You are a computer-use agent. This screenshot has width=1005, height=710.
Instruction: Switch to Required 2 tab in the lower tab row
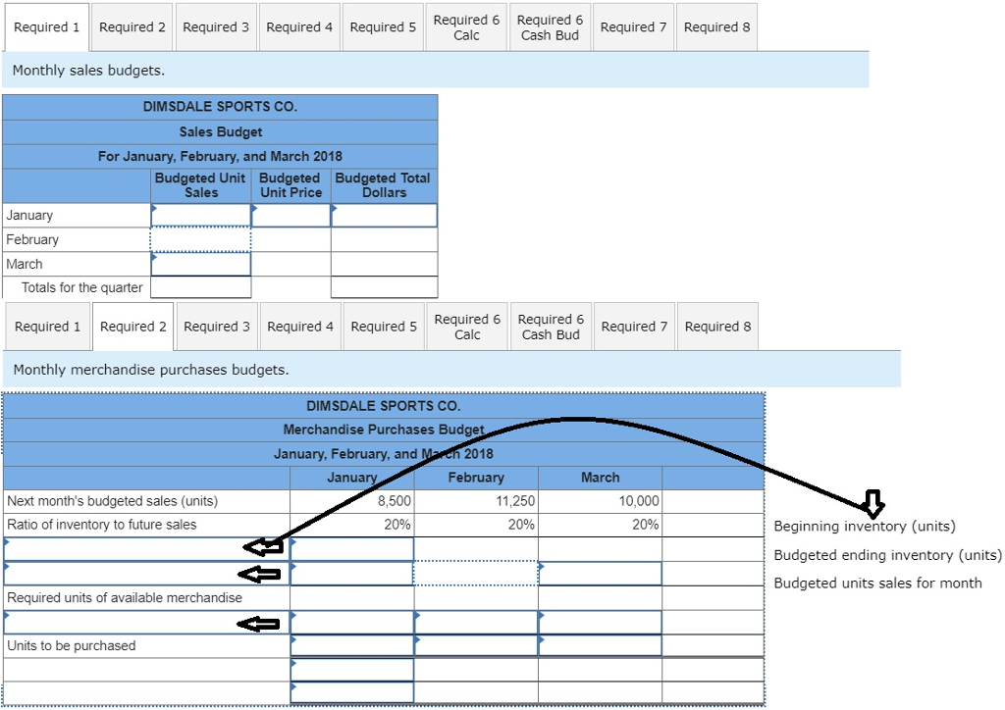[133, 327]
